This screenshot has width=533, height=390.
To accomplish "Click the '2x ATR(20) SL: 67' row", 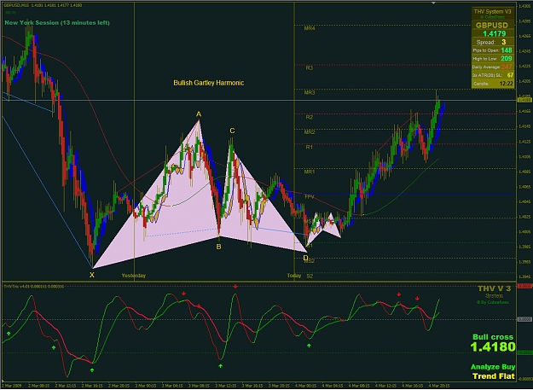I will 493,75.
